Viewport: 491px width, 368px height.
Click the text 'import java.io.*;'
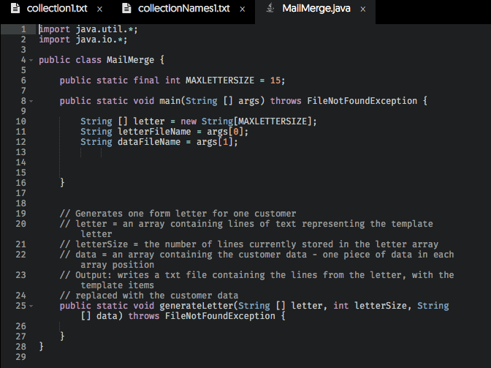pyautogui.click(x=83, y=40)
